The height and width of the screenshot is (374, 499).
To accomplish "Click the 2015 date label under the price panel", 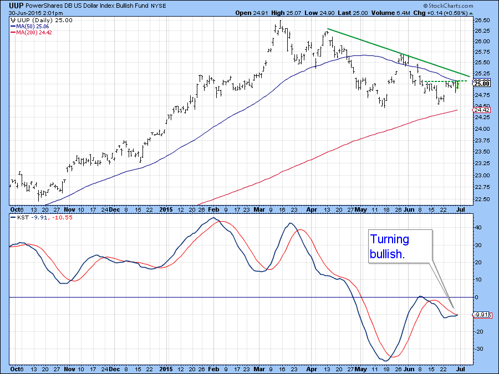I will (166, 209).
